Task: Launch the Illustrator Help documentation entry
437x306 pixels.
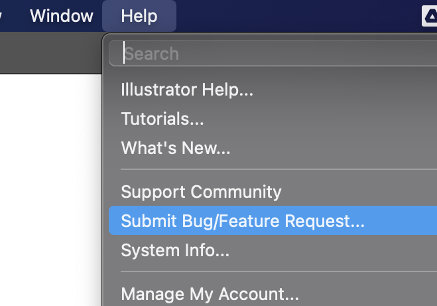Action: coord(187,90)
